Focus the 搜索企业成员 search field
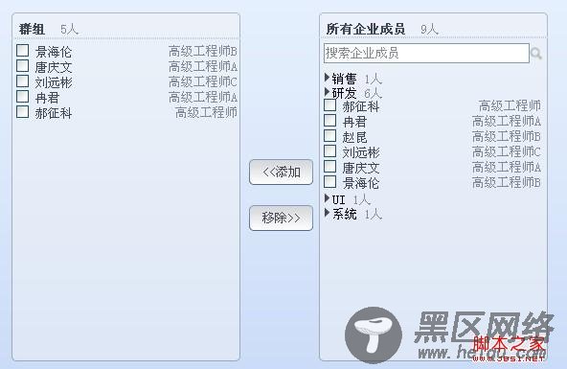Viewport: 567px width, 369px height. (x=426, y=53)
